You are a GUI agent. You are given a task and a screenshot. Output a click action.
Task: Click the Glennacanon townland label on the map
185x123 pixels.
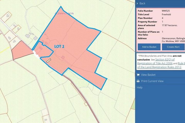coord(64,13)
